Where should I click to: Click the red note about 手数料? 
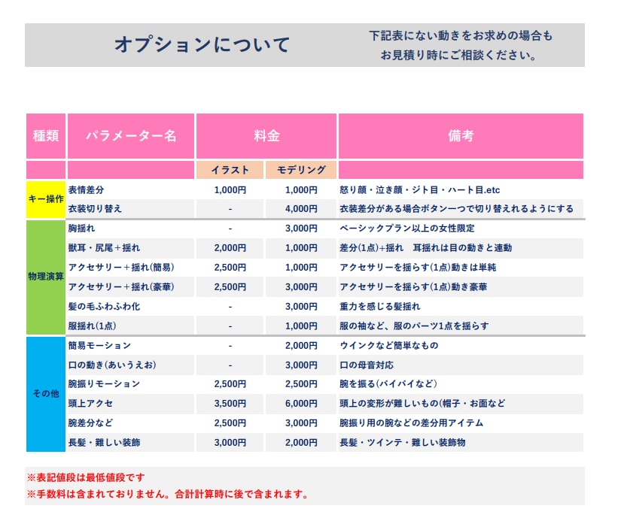point(168,494)
